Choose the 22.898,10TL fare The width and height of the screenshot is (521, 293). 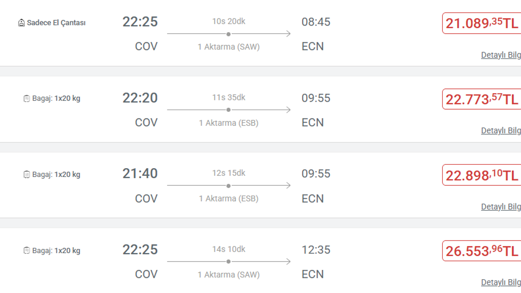(482, 175)
